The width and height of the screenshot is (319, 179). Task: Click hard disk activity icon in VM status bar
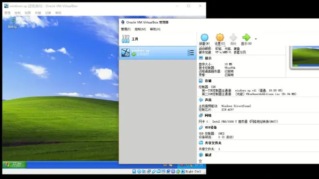click(x=134, y=171)
